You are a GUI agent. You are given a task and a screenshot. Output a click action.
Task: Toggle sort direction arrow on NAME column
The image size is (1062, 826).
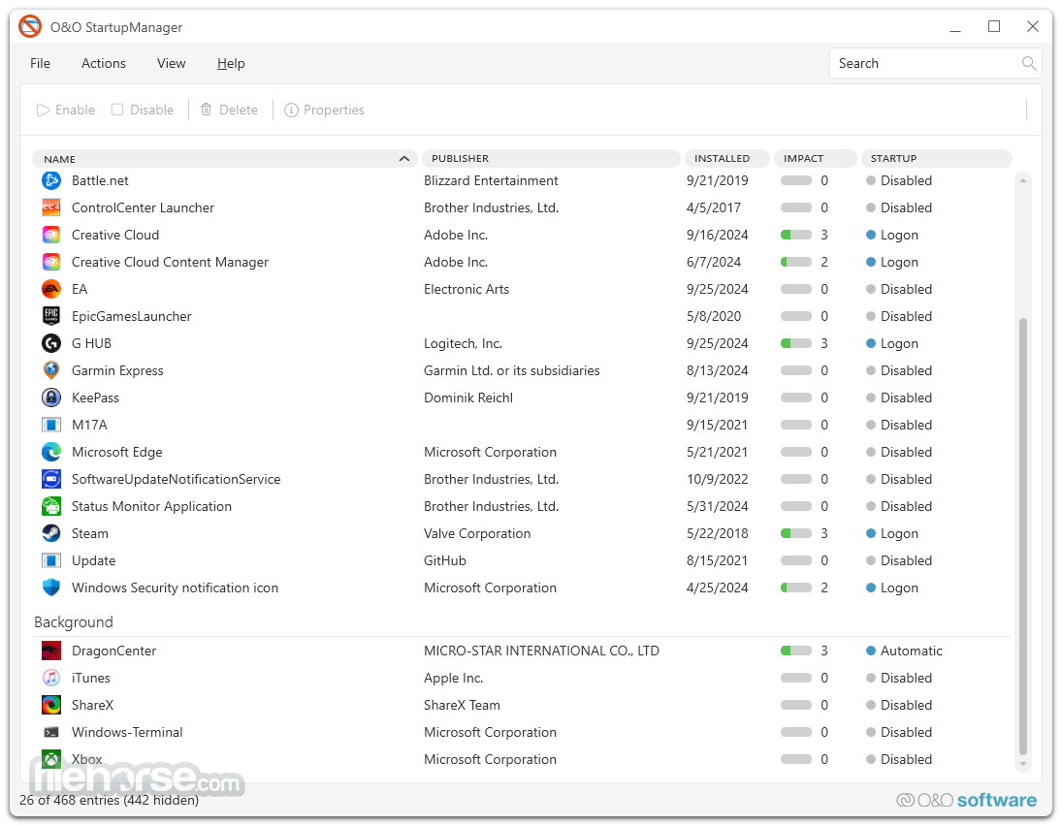(404, 159)
